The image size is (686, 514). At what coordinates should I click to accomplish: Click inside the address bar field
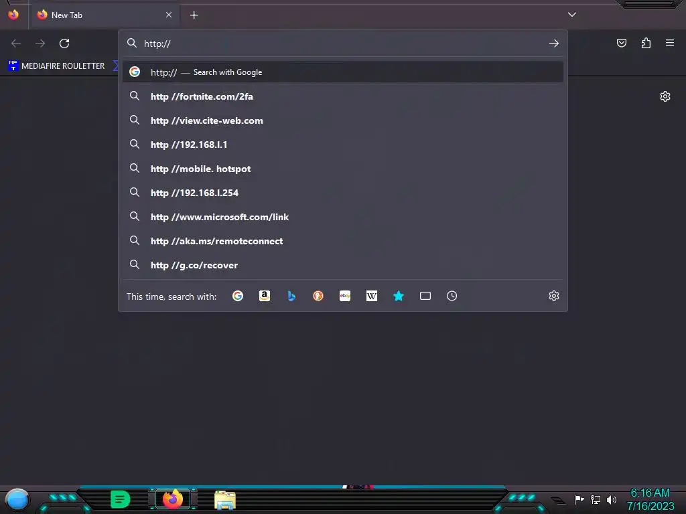[343, 44]
